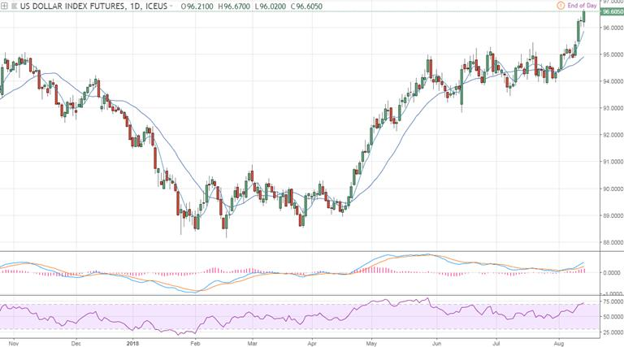Click the 88.00 level on price axis
Viewport: 624px width, 347px height.
pyautogui.click(x=610, y=242)
